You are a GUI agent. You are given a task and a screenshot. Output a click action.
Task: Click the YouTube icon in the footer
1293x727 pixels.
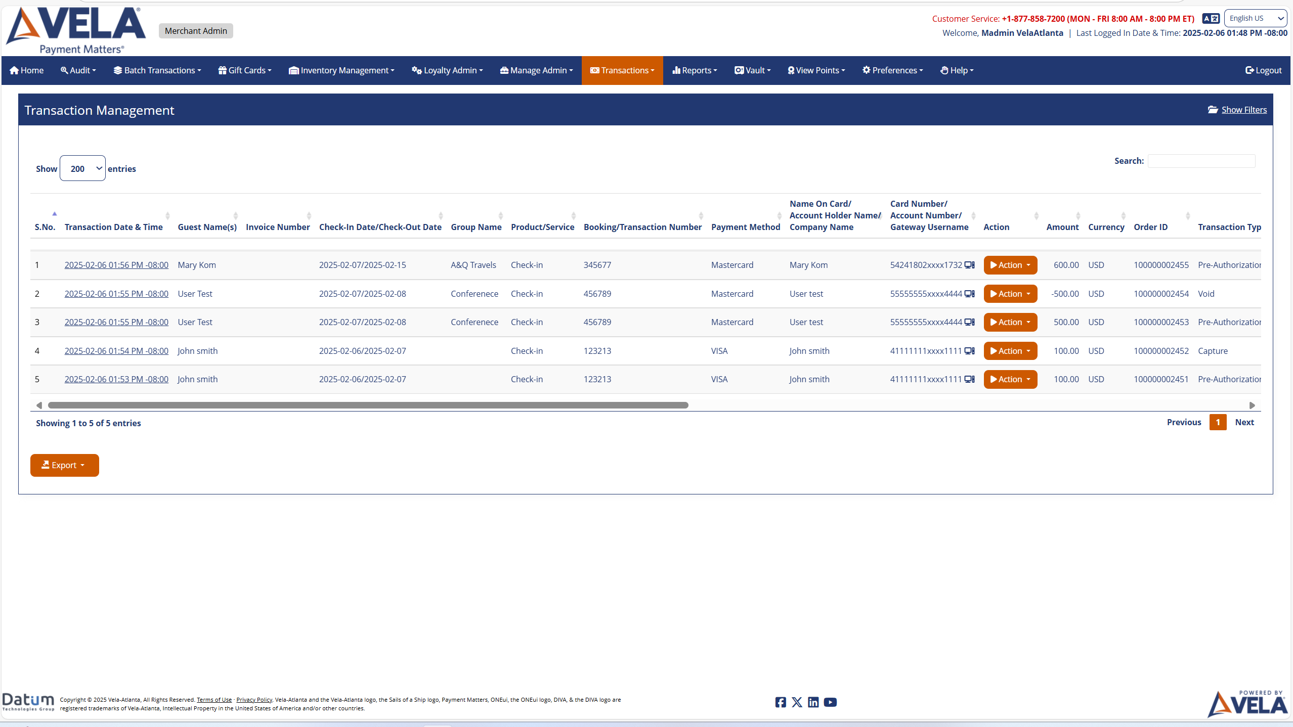(830, 702)
